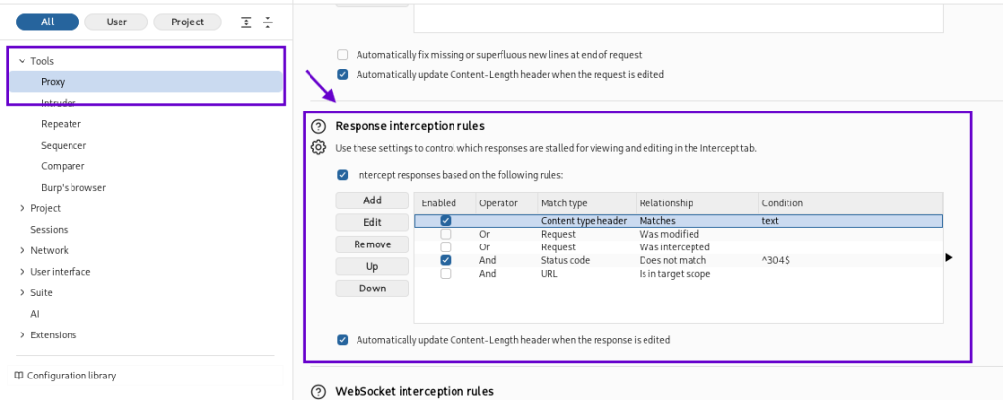
Task: Open help for WebSocket interception rules
Action: 318,391
